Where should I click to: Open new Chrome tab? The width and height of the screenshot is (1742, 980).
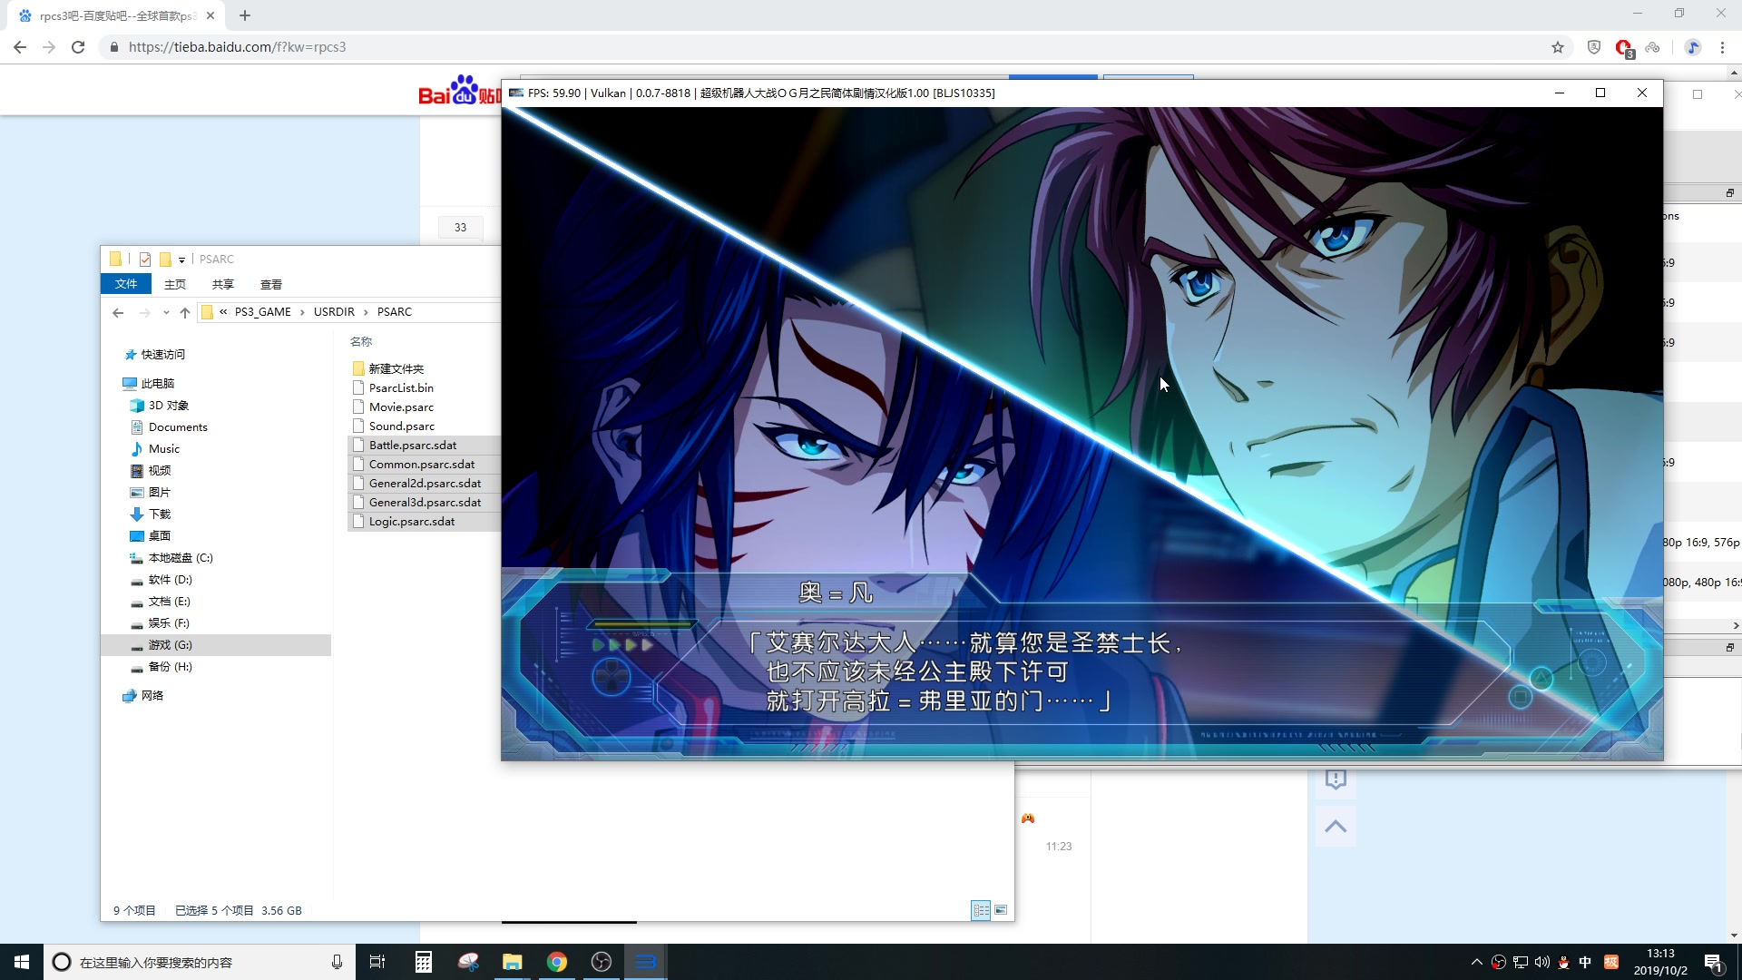click(x=245, y=15)
